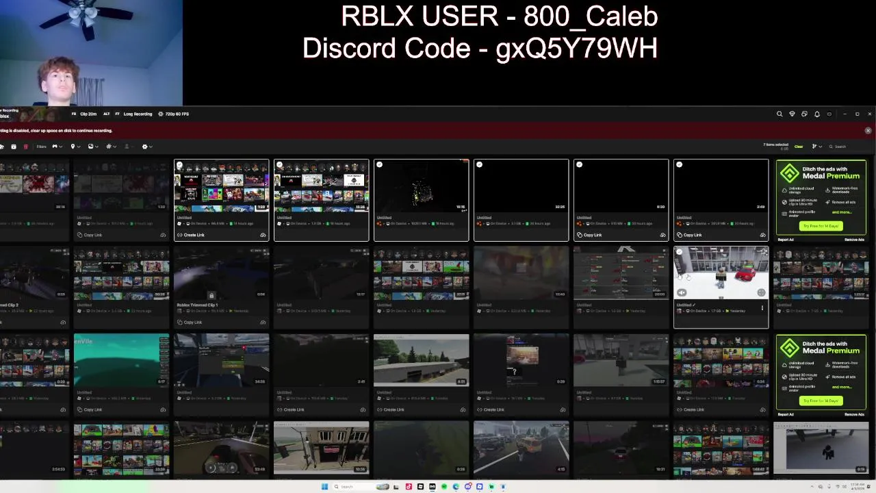Open the brick storefront 10:36 clip thumbnail
The height and width of the screenshot is (493, 876).
click(x=321, y=448)
